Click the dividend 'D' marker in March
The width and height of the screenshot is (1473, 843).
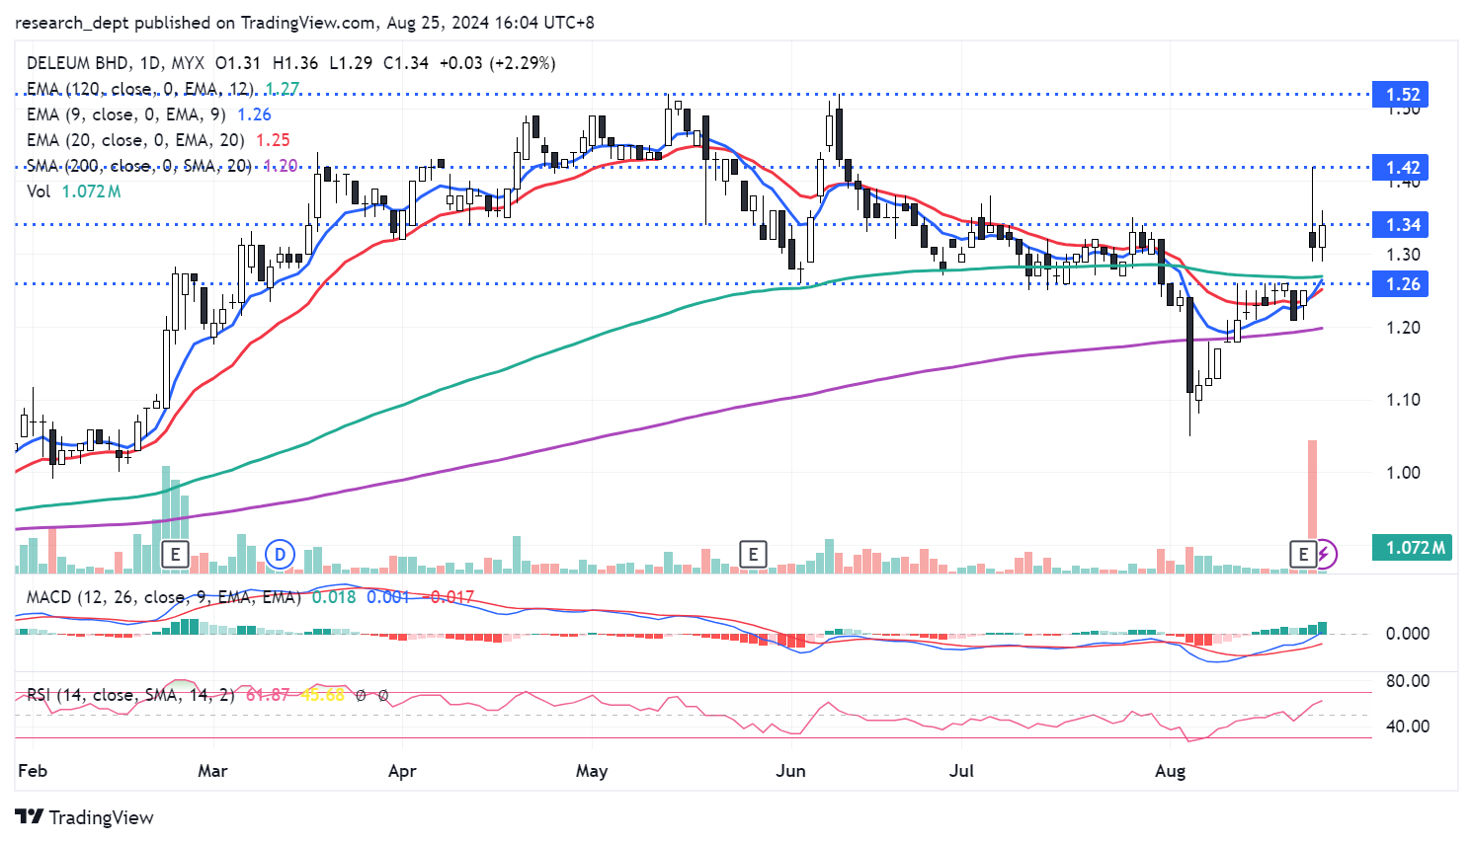pos(281,554)
